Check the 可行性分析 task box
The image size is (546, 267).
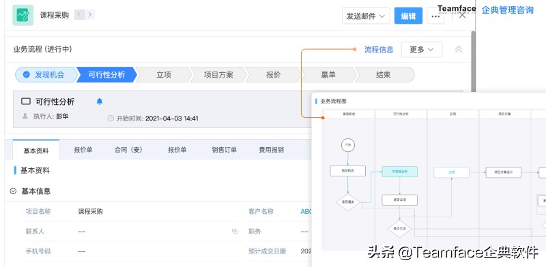pyautogui.click(x=26, y=101)
